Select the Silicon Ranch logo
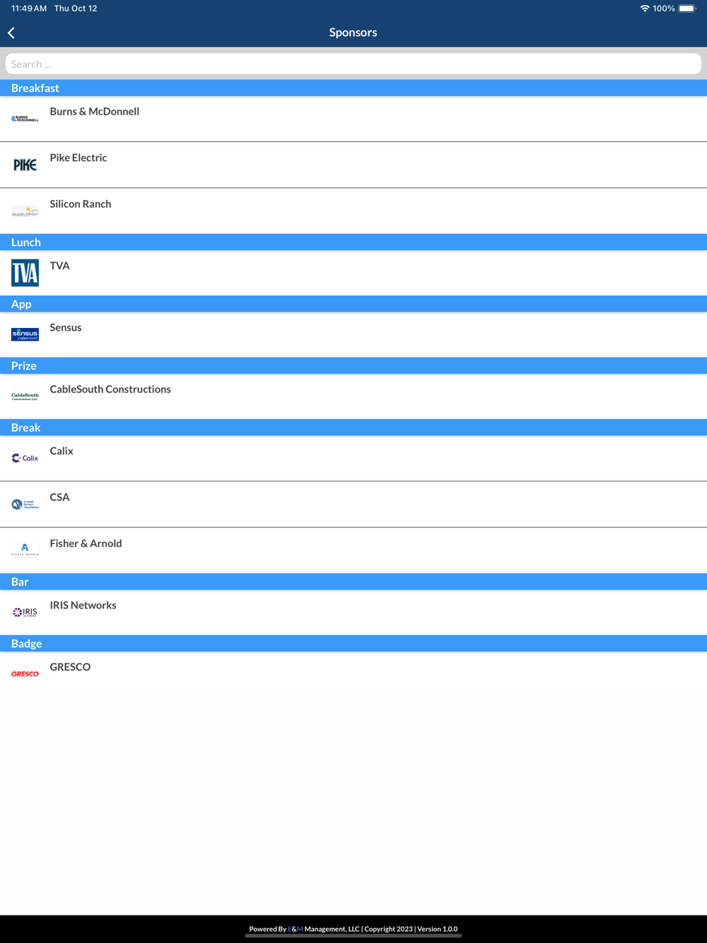Image resolution: width=707 pixels, height=943 pixels. [x=25, y=211]
